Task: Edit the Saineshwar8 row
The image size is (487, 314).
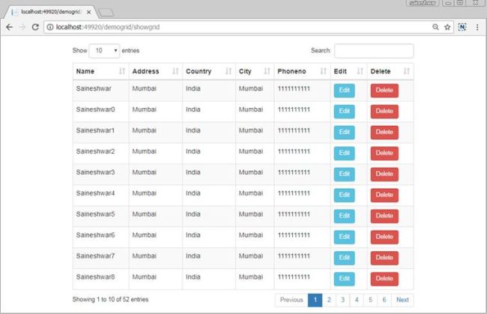Action: pos(344,279)
